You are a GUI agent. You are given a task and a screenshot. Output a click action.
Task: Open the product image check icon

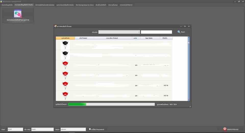point(18,14)
